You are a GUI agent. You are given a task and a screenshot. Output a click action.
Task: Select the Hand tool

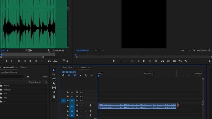coord(54,97)
